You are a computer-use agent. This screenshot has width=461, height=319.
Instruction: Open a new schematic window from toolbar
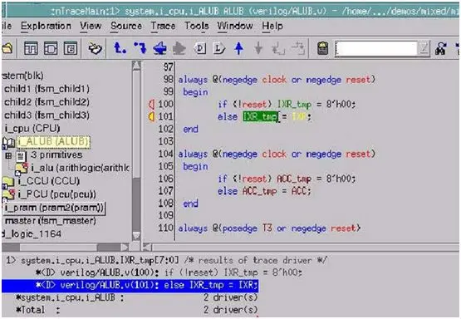coord(51,48)
